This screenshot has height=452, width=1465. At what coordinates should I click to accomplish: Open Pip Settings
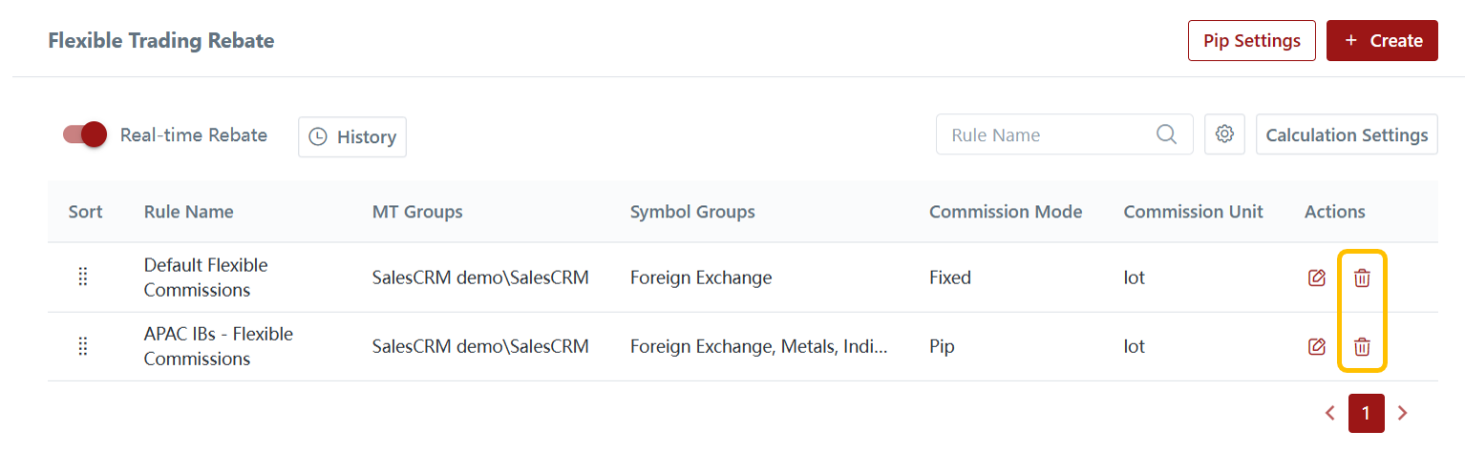tap(1251, 41)
